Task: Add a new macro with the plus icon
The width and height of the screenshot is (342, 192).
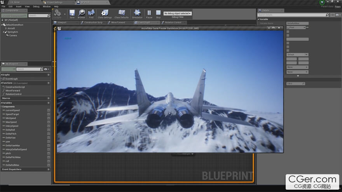Action: tap(49, 98)
